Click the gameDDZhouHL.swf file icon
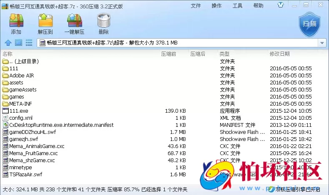The height and width of the screenshot is (195, 329). click(x=5, y=132)
